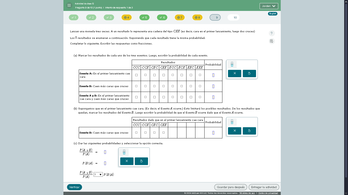Viewport: 348px width, 195px height.
Task: Check CCC for Evento B in part (a)
Action: click(x=136, y=86)
